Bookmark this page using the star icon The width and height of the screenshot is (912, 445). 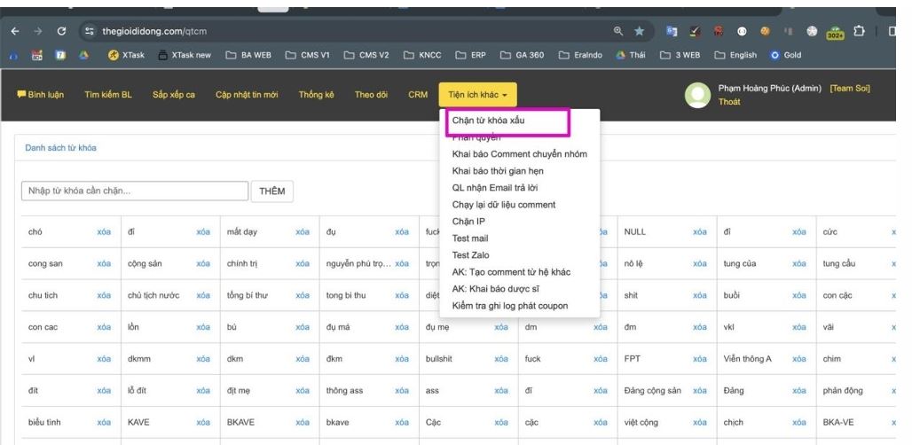point(640,31)
